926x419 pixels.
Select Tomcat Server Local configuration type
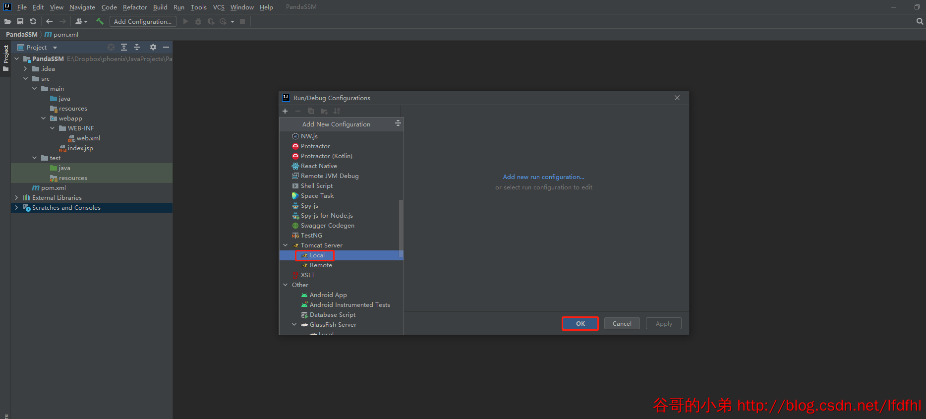[x=341, y=255]
